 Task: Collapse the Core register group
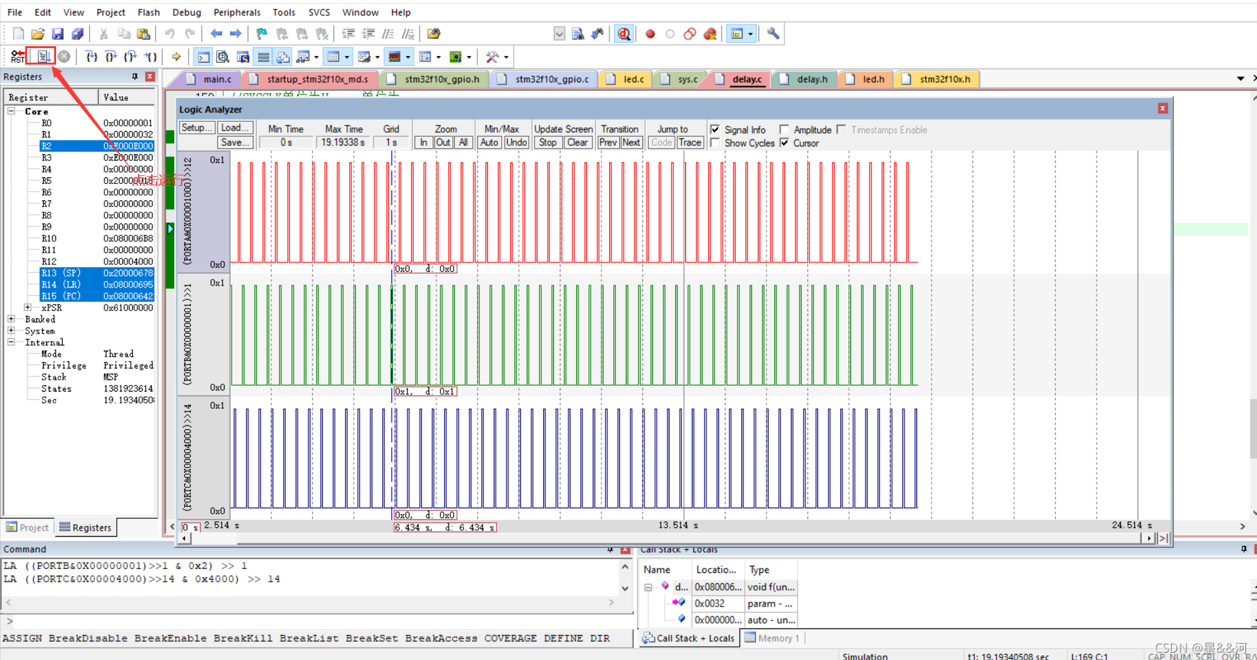[11, 111]
